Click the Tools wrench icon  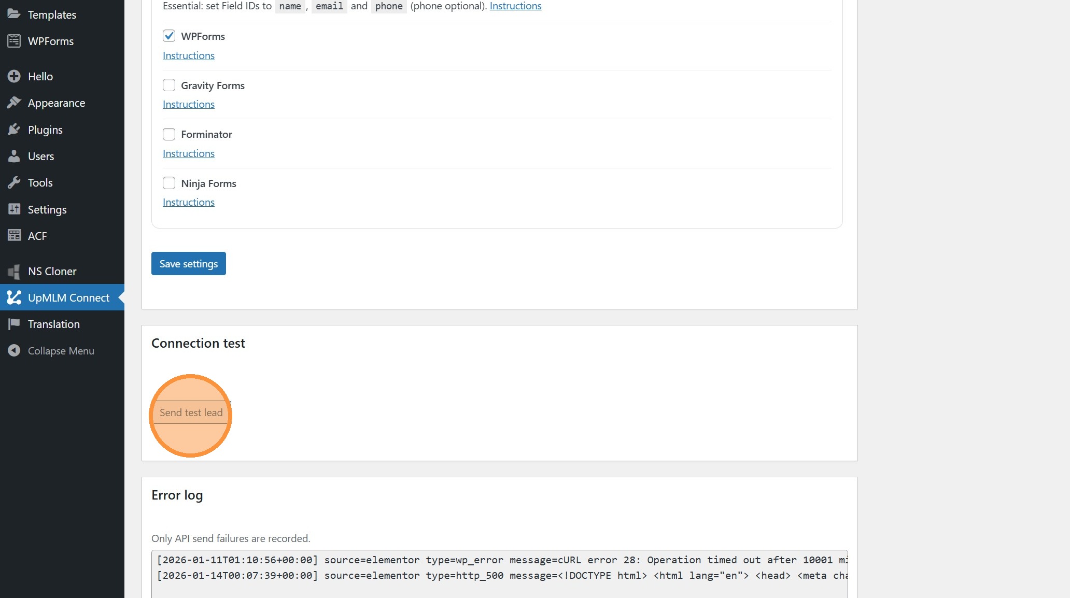coord(14,182)
